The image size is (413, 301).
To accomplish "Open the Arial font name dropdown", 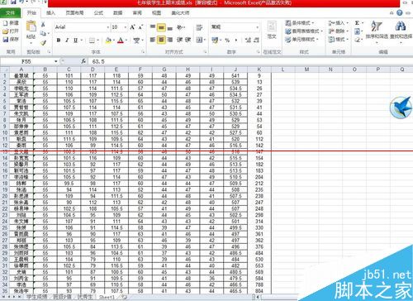I will [x=107, y=27].
